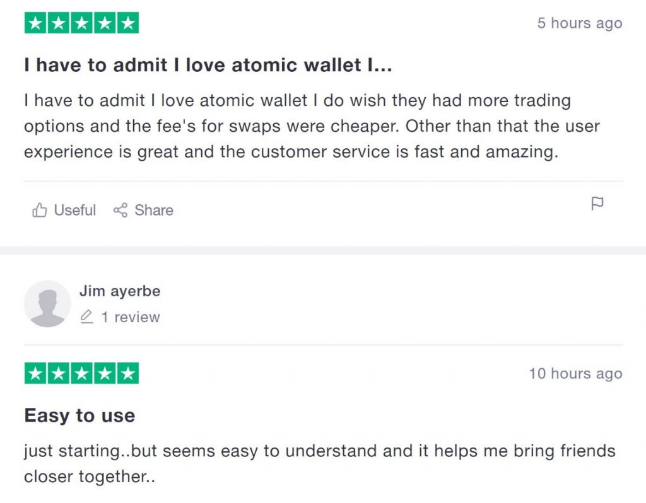Screen dimensions: 646x503
Task: Open review title 'I have to admit I love atomic wallet'
Action: click(208, 65)
